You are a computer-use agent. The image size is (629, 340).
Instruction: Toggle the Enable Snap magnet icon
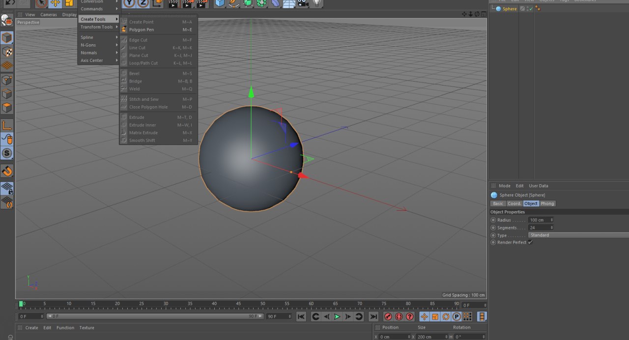[7, 171]
